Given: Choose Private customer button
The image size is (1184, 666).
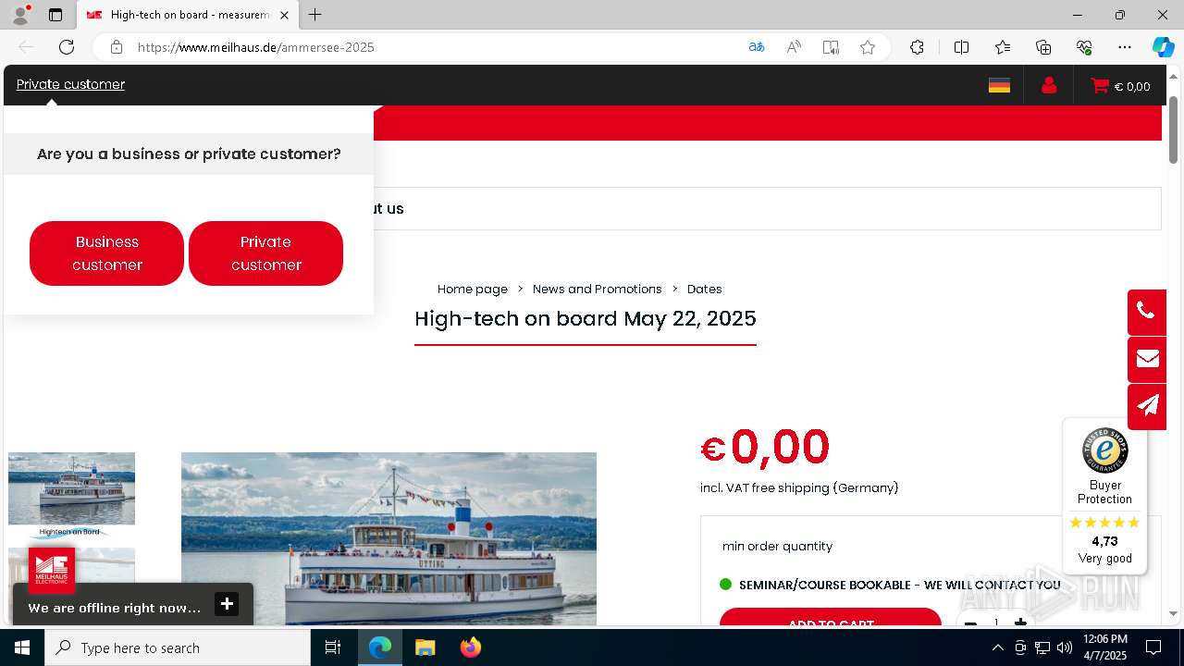Looking at the screenshot, I should tap(265, 253).
